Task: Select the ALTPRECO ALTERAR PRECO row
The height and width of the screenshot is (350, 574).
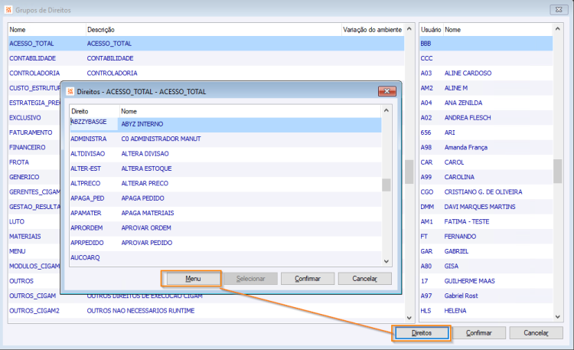Action: point(225,183)
